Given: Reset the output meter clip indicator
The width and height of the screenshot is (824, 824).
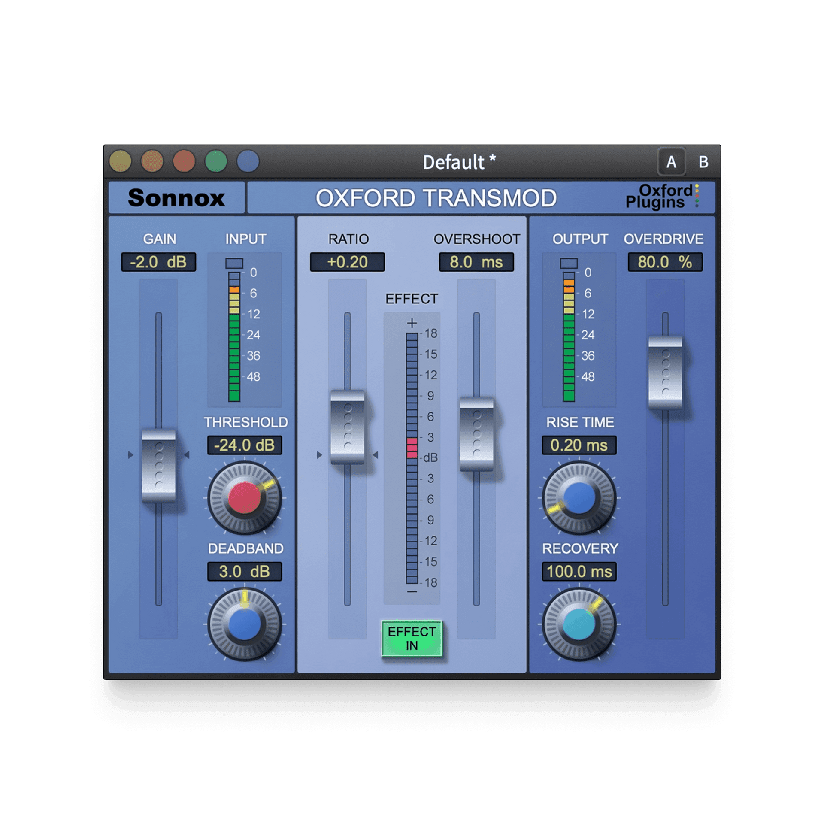Looking at the screenshot, I should 569,263.
